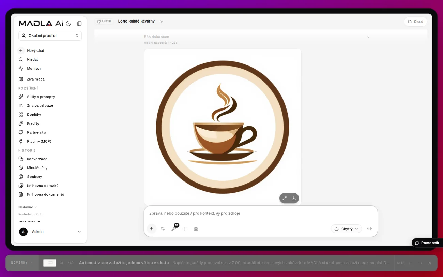
Task: Open the Chytrý model dropdown
Action: click(346, 229)
